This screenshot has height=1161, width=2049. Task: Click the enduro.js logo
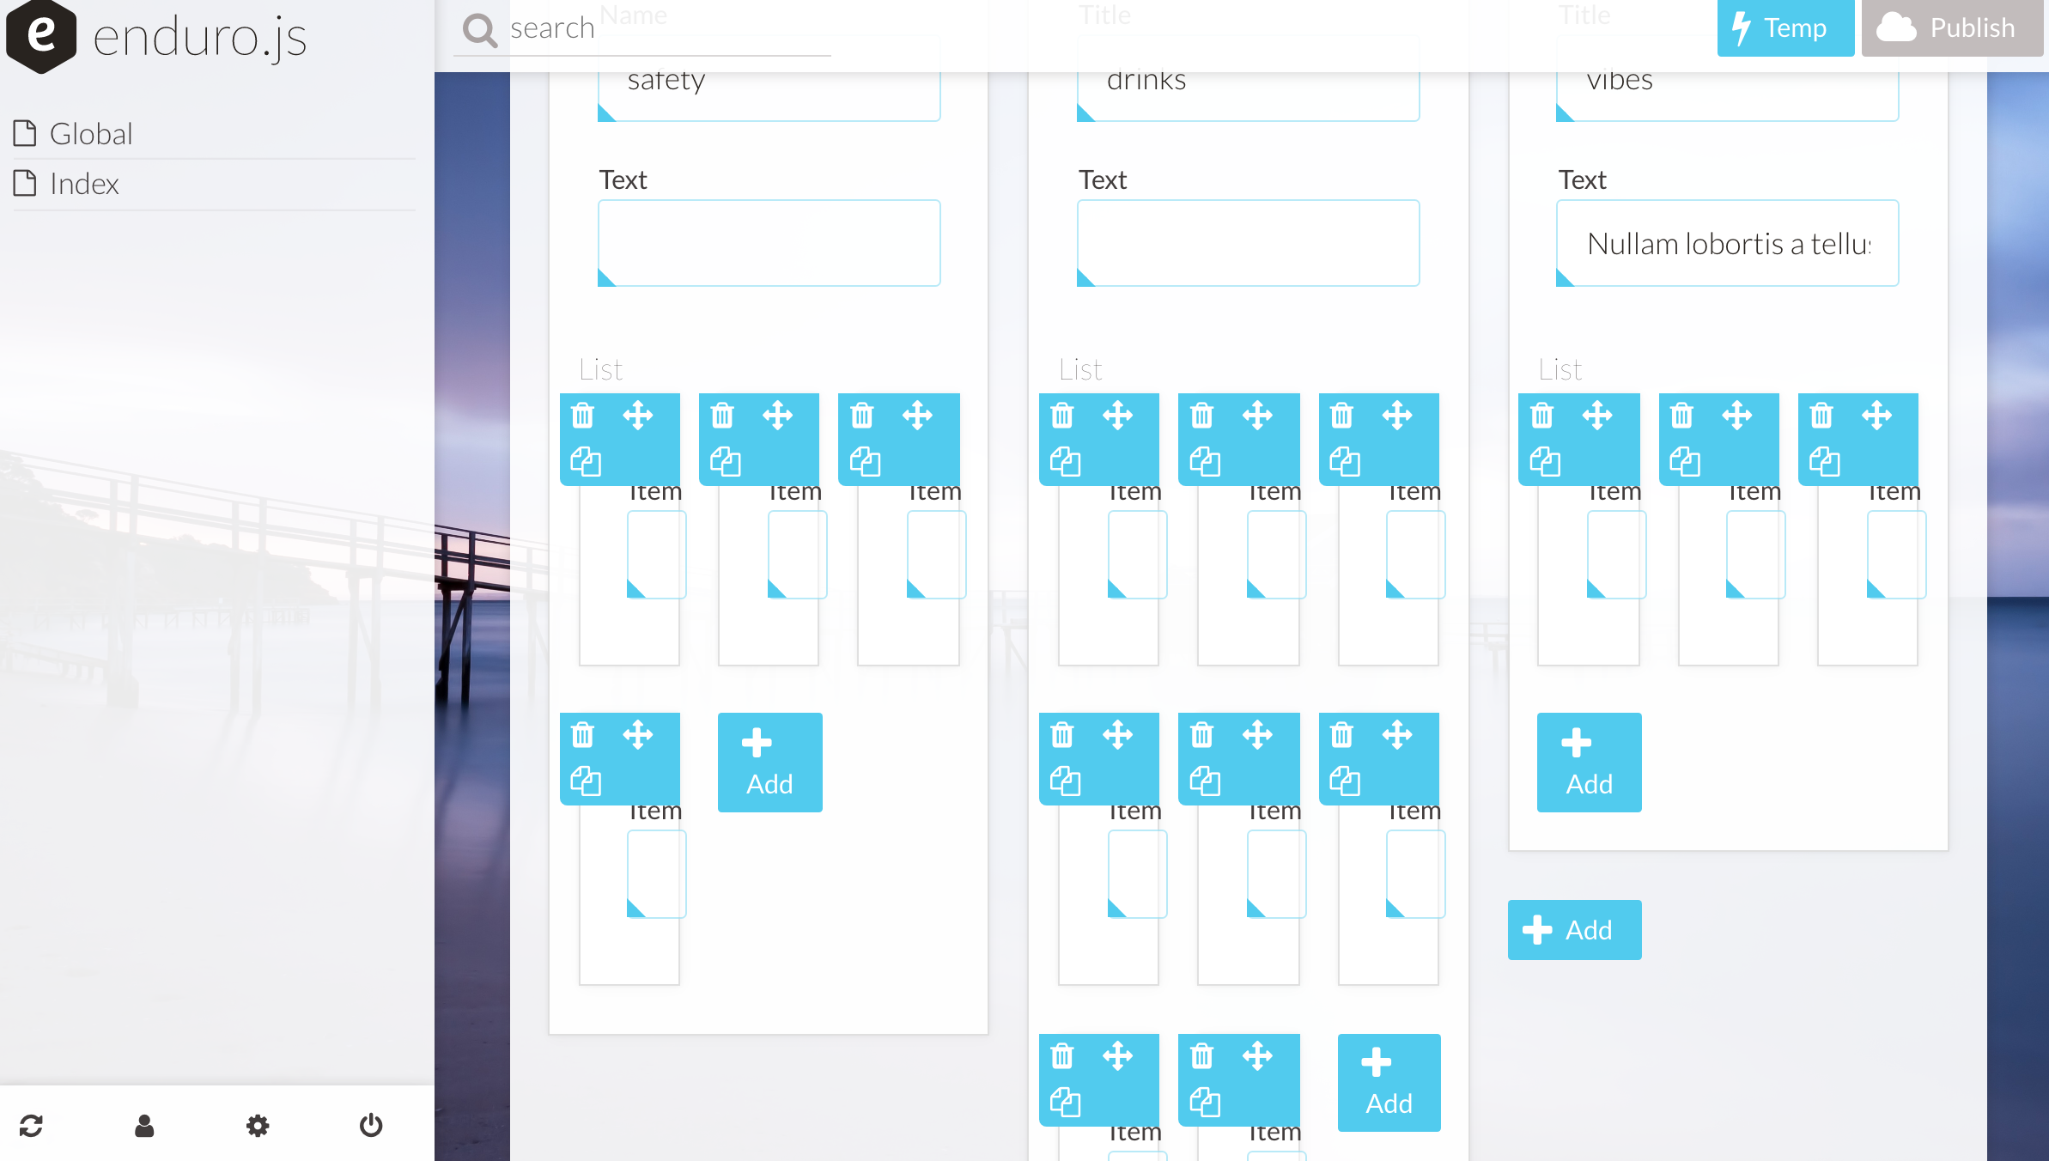coord(156,36)
